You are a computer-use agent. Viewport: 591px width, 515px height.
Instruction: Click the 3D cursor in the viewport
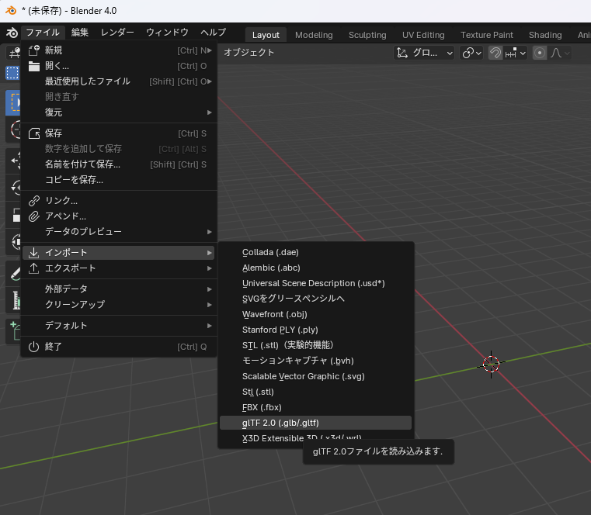[x=491, y=364]
